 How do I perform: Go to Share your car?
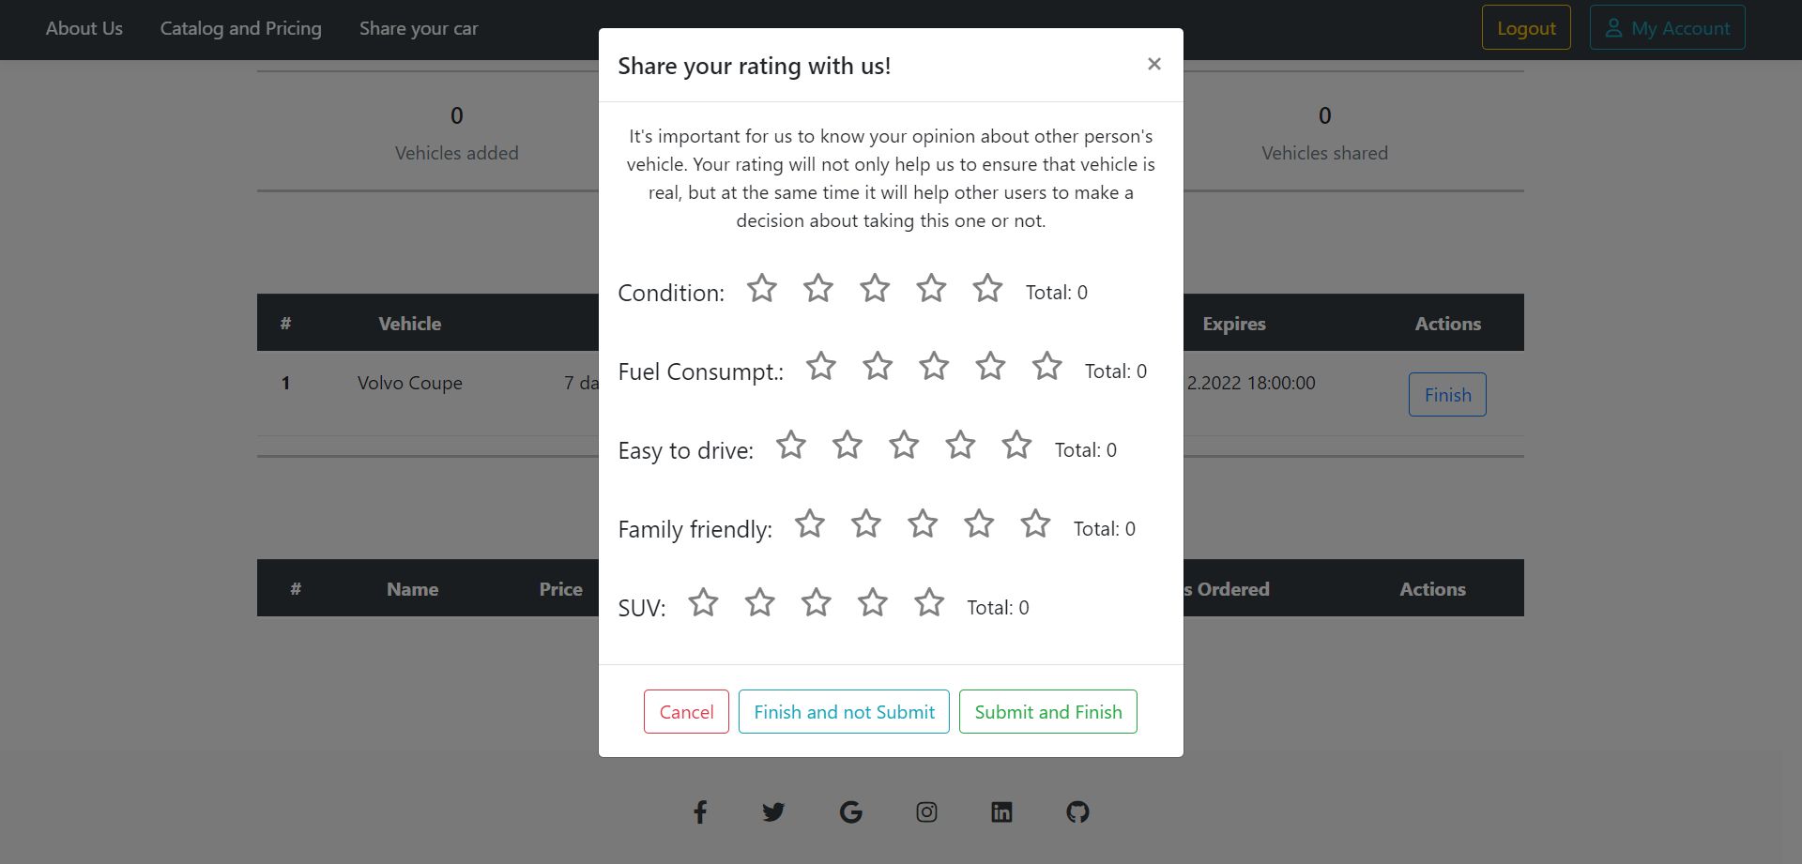pyautogui.click(x=419, y=28)
